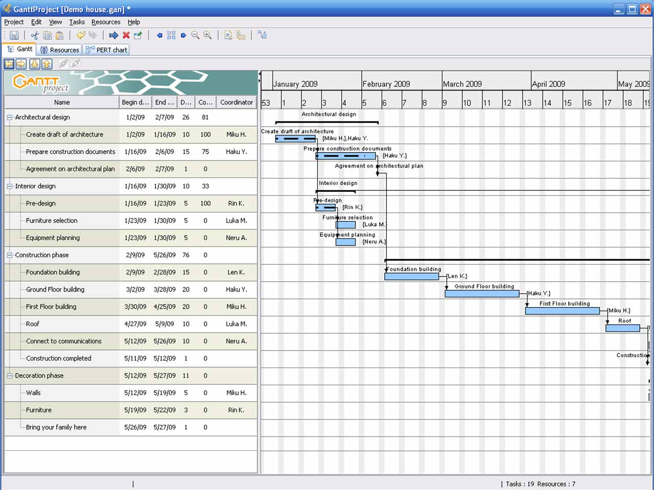Open the Resources menu
Screen dimensions: 654x490
coord(106,22)
